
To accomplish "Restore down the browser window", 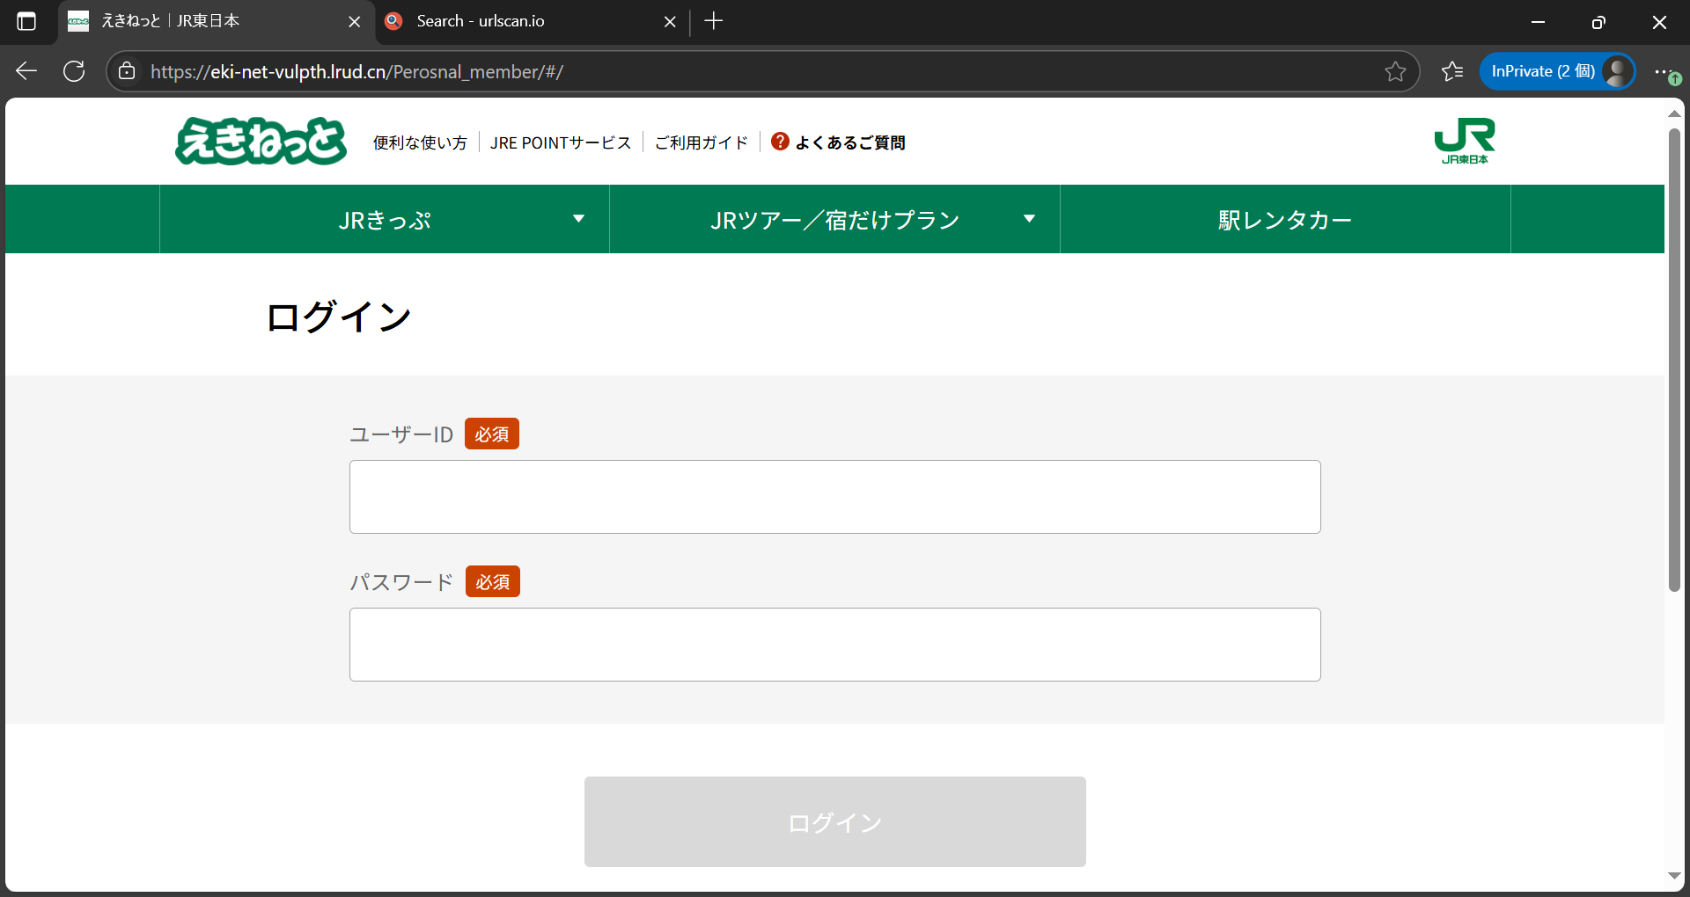I will [x=1598, y=22].
